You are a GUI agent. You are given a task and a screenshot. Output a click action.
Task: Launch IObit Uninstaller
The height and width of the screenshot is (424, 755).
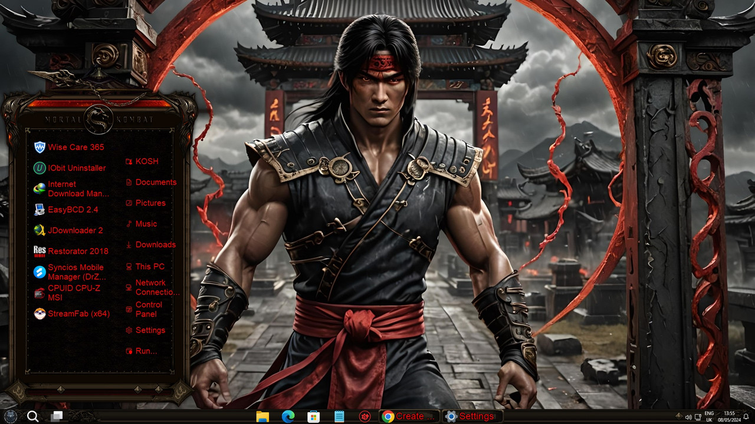[70, 168]
